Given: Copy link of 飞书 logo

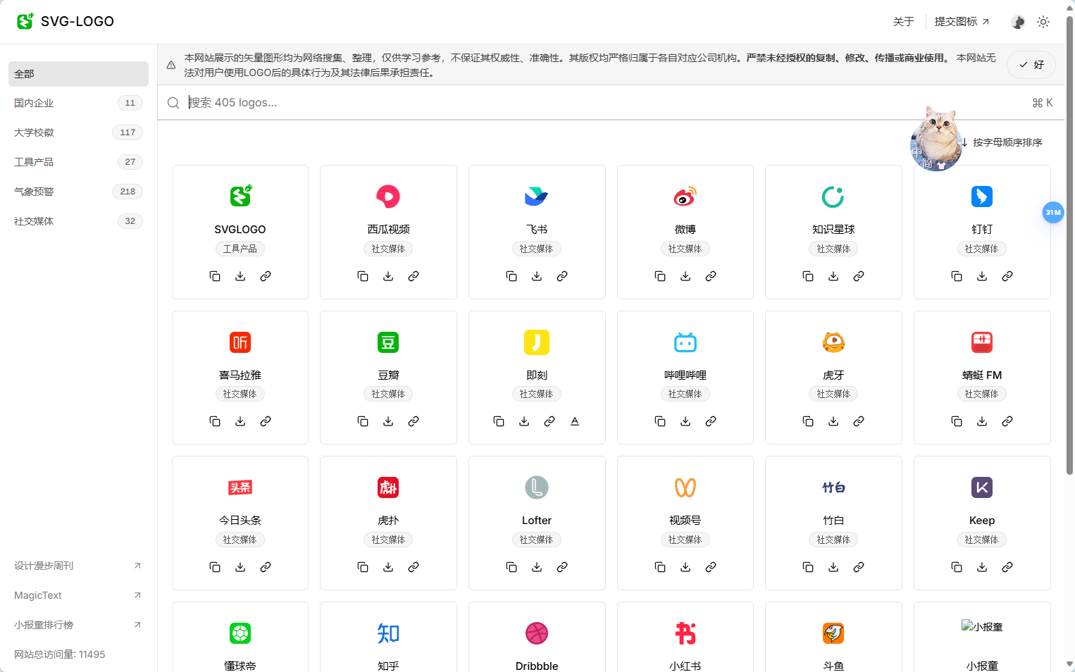Looking at the screenshot, I should coord(562,276).
